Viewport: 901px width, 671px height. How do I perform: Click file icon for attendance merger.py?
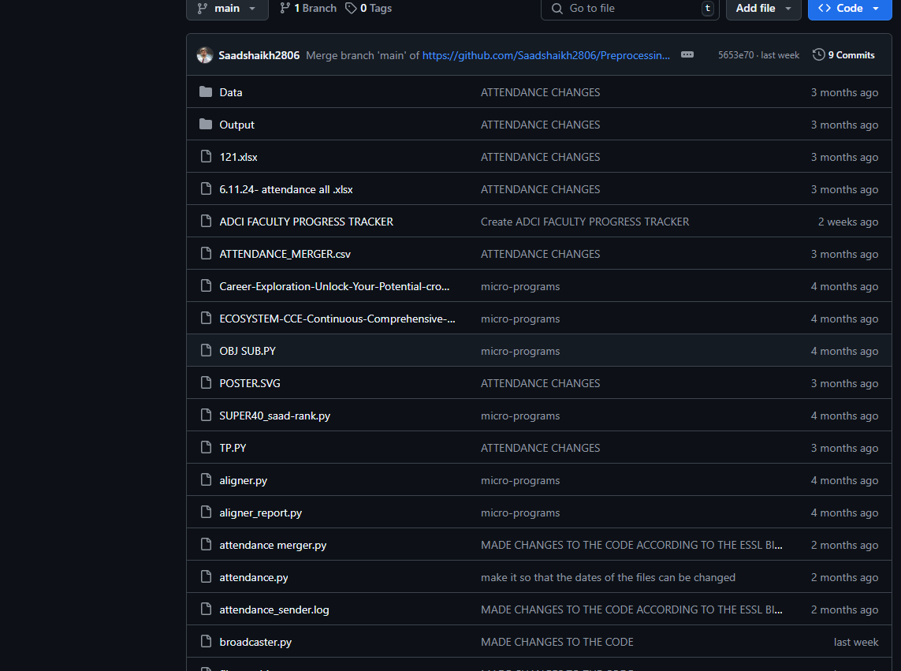[206, 543]
